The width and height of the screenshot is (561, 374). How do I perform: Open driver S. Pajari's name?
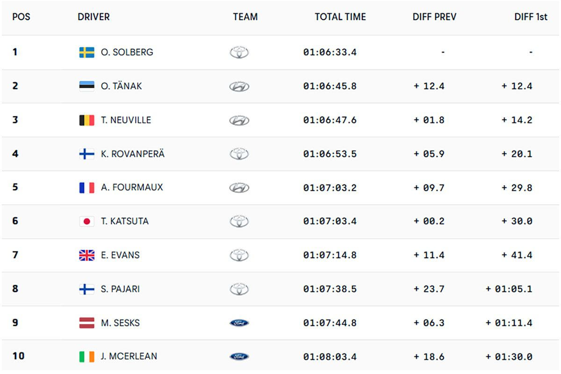[120, 289]
